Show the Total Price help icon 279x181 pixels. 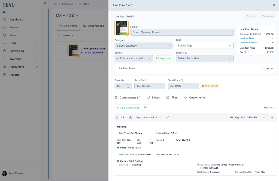pos(182,81)
